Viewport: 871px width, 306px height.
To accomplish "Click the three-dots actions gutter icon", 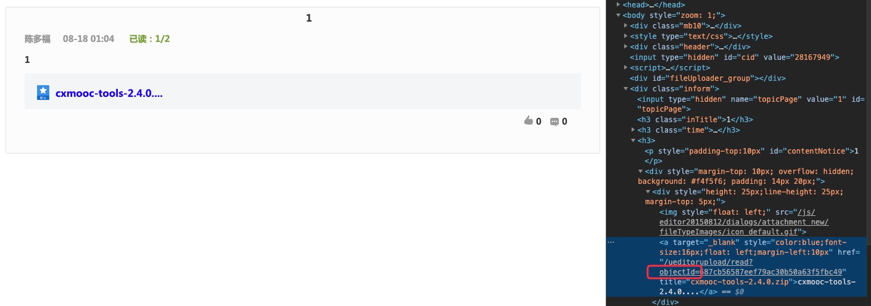I will (611, 242).
